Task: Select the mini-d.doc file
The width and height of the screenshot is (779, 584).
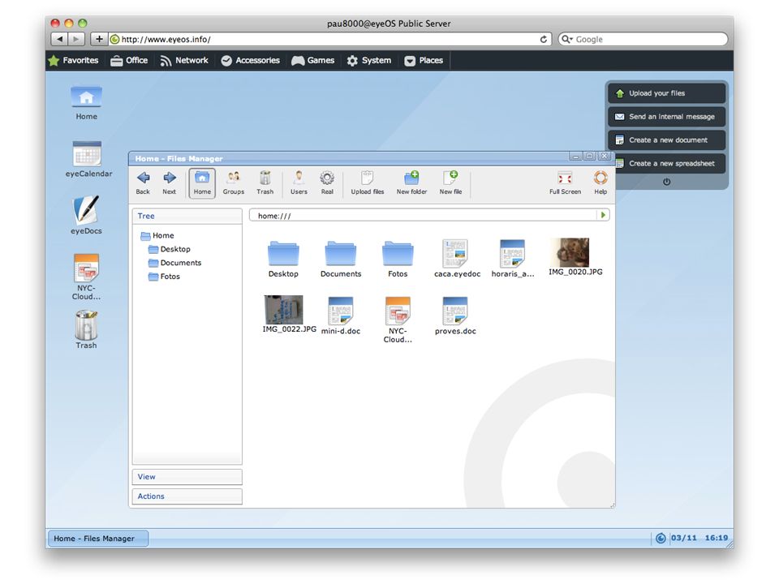Action: (x=341, y=316)
